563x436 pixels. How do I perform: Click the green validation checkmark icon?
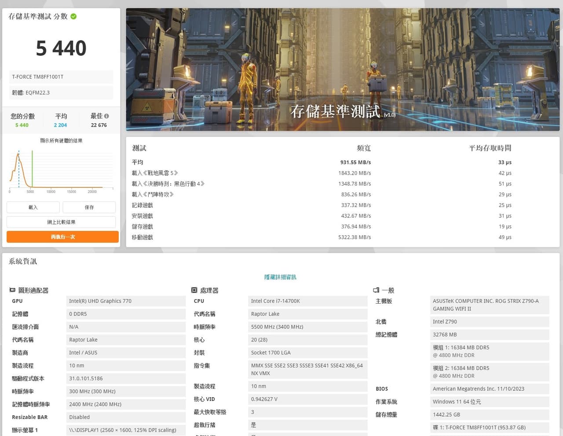pos(73,16)
